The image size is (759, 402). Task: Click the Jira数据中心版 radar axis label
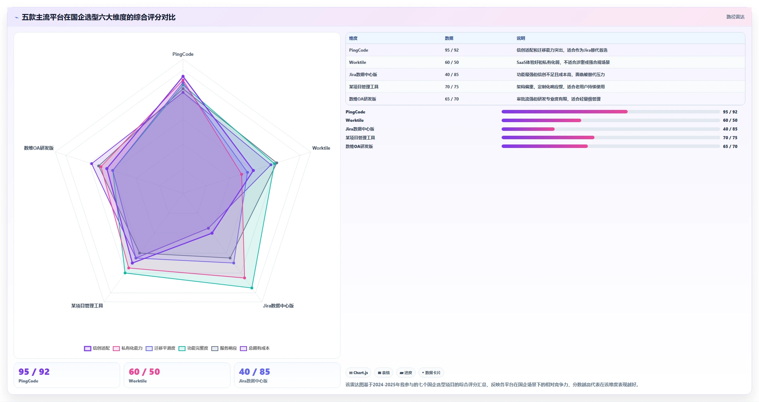pyautogui.click(x=278, y=306)
